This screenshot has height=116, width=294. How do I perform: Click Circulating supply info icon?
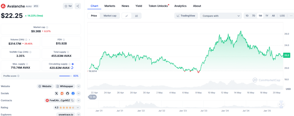[x=69, y=64]
